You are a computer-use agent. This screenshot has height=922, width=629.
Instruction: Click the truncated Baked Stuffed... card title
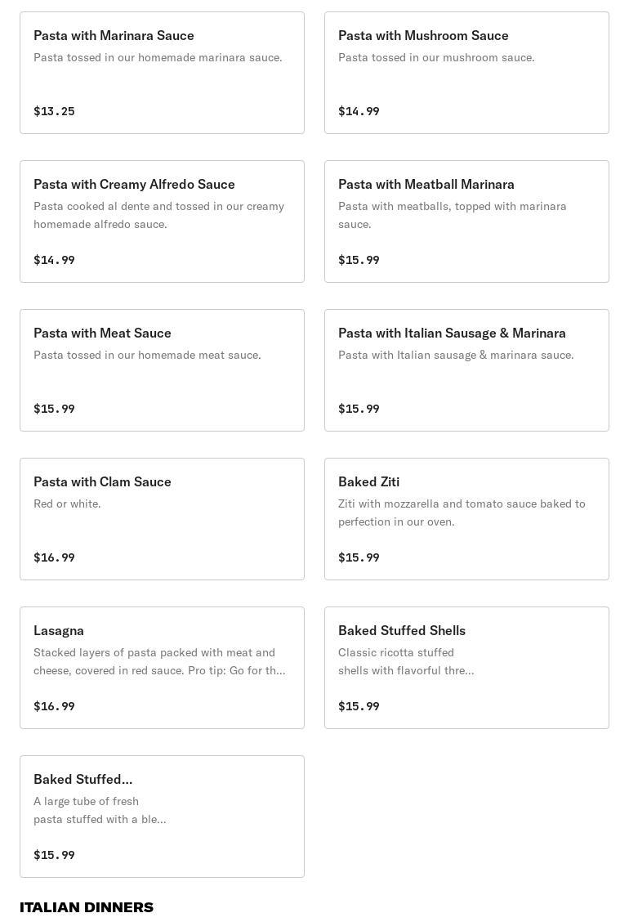83,779
